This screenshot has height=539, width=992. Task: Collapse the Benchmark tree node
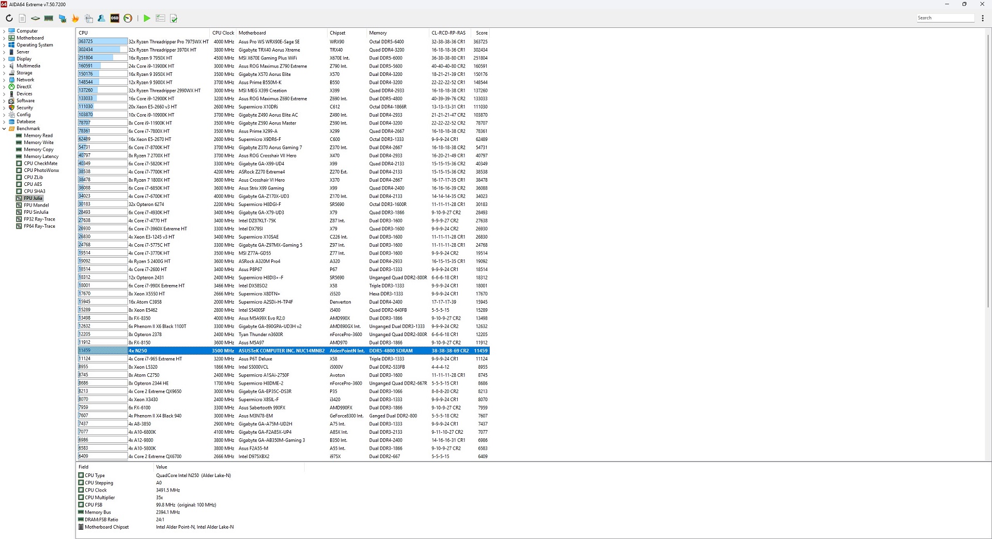pos(4,129)
